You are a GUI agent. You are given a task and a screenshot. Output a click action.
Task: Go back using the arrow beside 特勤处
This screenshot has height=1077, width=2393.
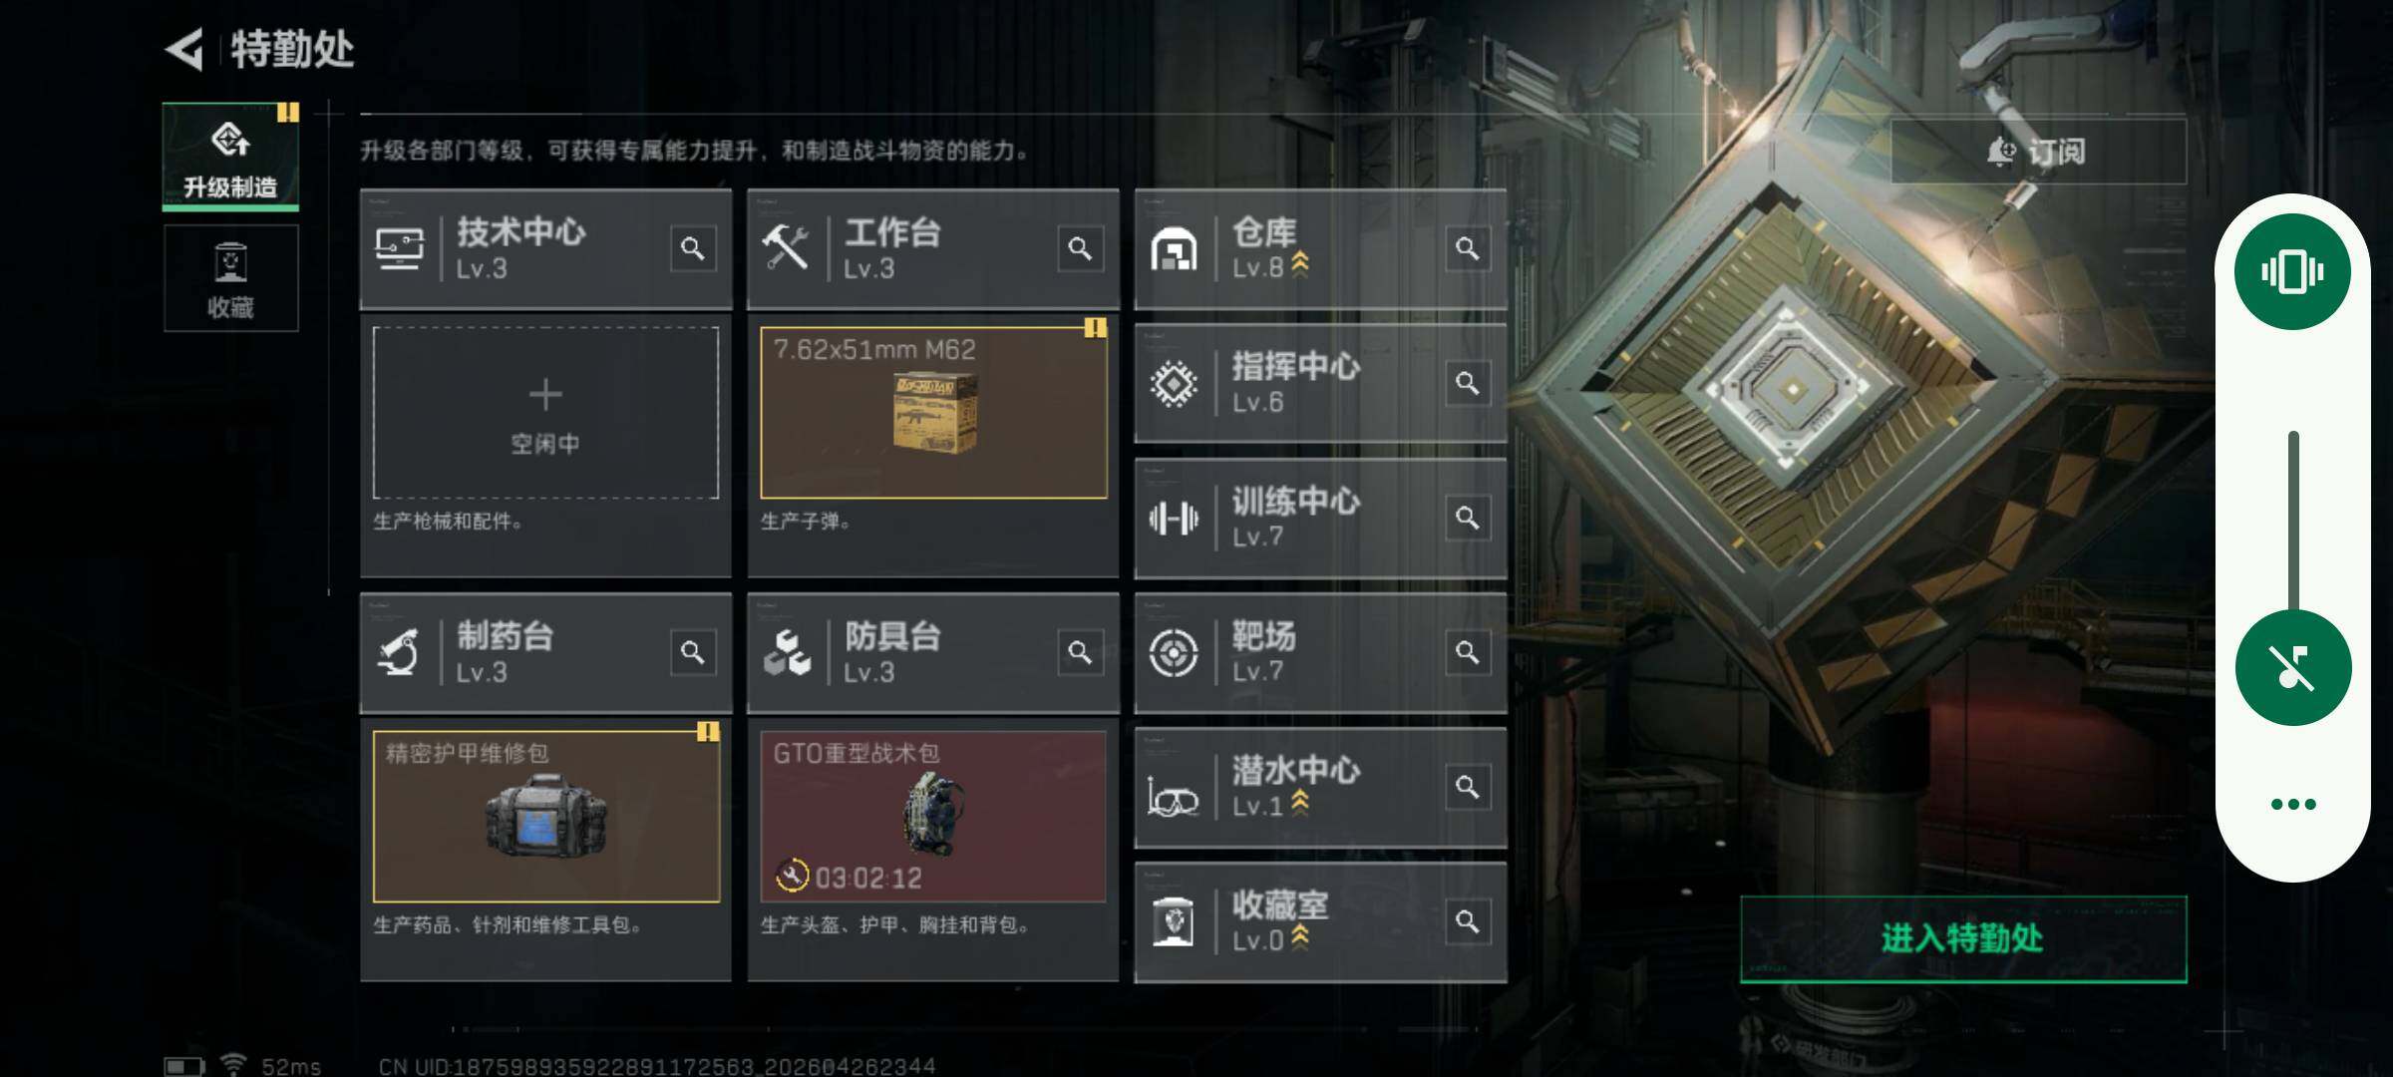click(x=184, y=48)
